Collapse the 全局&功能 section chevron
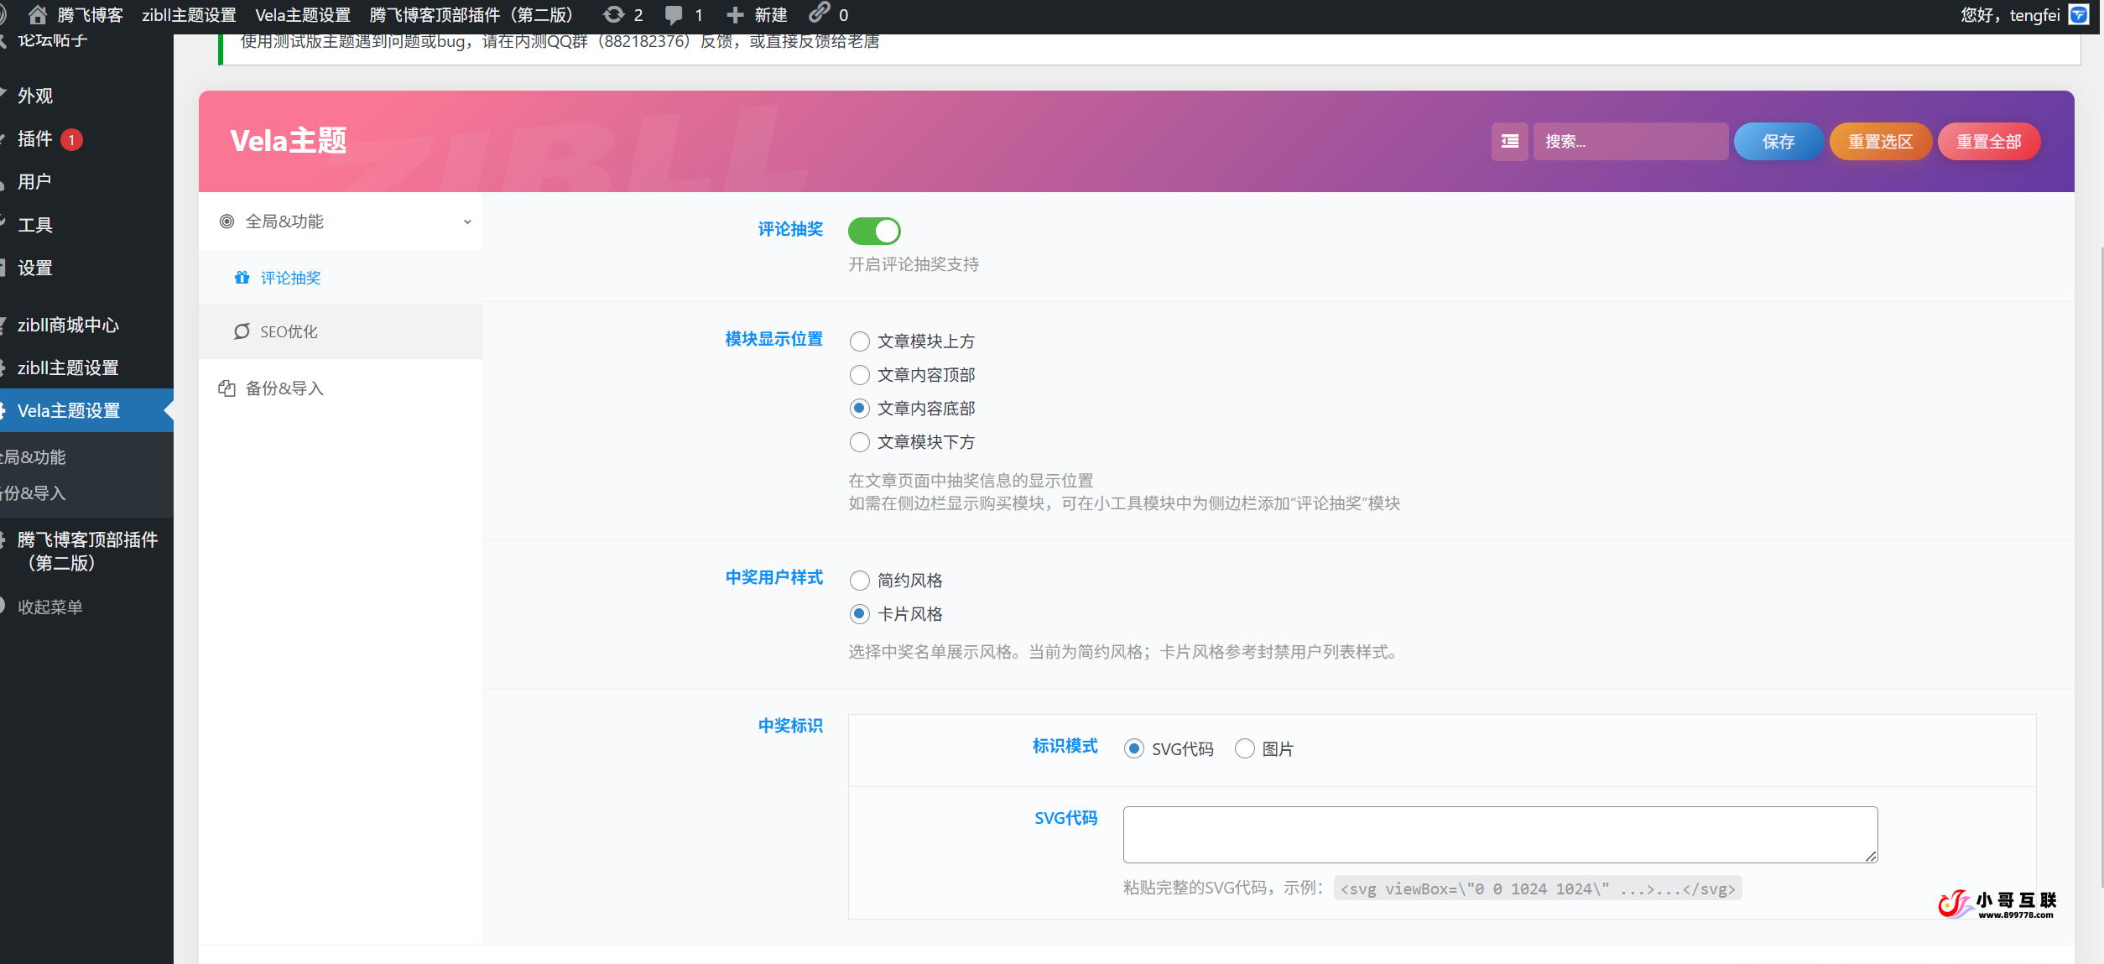The width and height of the screenshot is (2104, 964). coord(467,221)
